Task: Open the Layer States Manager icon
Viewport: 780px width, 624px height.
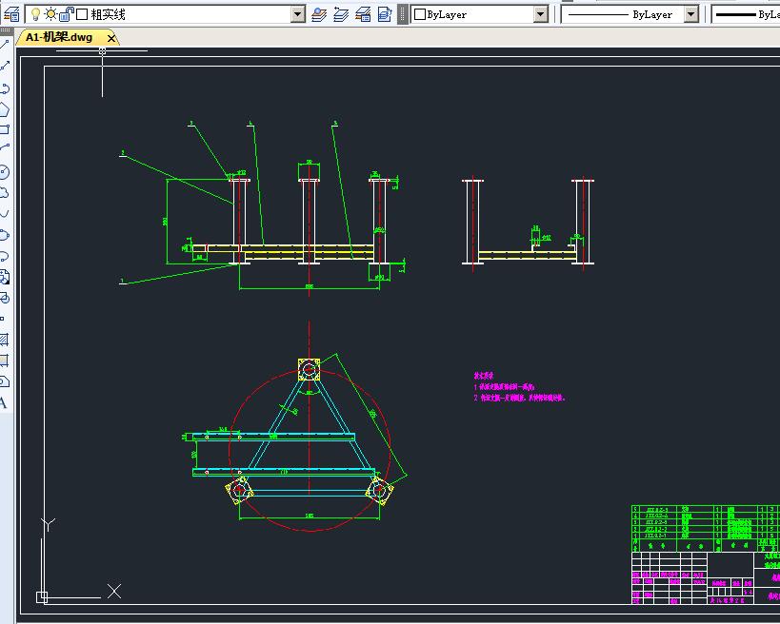Action: coord(363,14)
